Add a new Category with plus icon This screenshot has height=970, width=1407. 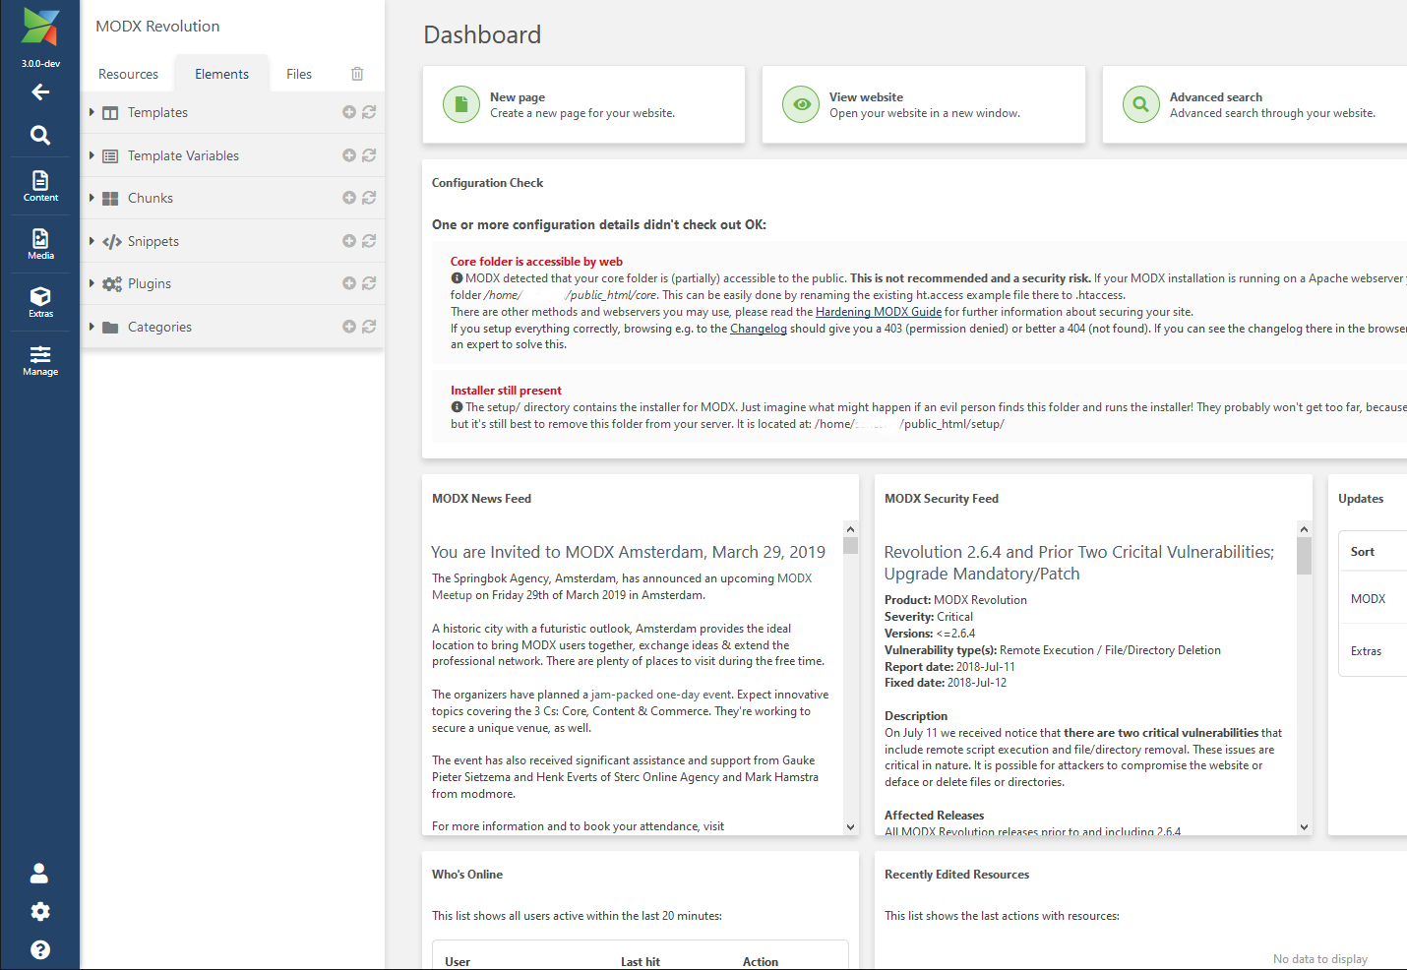348,327
